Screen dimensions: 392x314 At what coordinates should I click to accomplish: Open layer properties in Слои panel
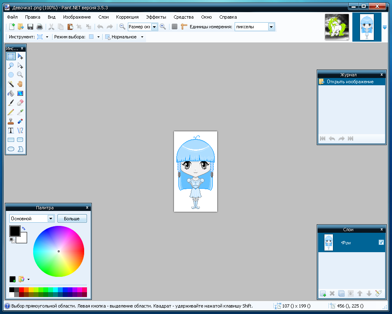click(379, 293)
